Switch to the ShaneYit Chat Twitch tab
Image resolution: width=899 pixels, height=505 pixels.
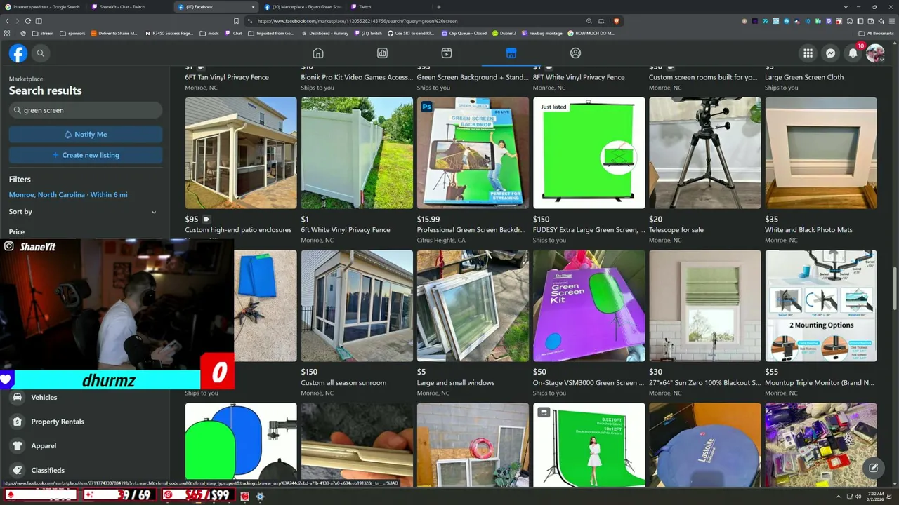click(x=130, y=7)
